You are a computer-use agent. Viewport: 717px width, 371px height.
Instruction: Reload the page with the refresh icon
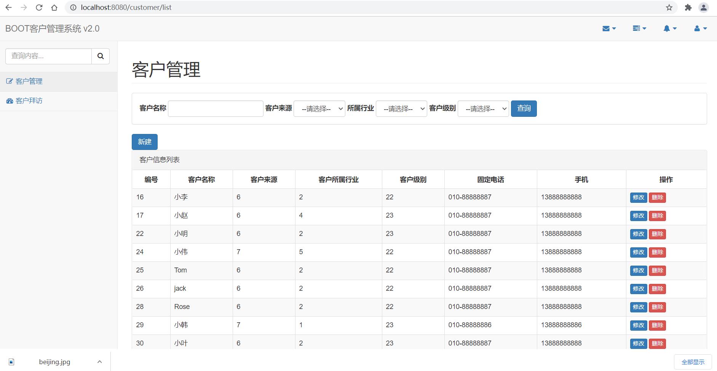pyautogui.click(x=39, y=8)
